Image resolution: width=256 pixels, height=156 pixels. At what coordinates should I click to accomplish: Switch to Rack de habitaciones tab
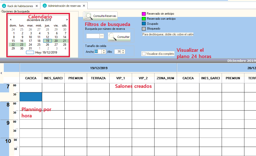(20, 6)
